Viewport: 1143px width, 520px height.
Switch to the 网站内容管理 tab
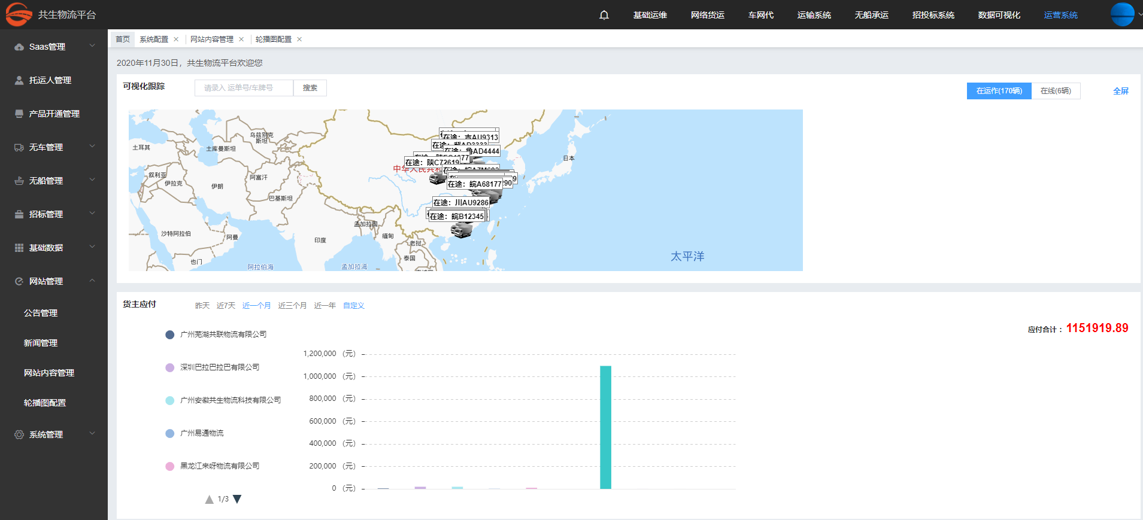(x=212, y=39)
